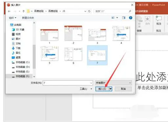Viewport: 168px width, 122px height.
Task: Go up one folder level
Action: click(24, 11)
